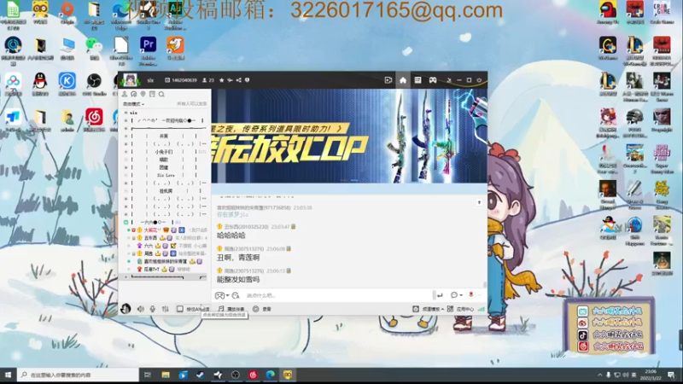Click the Windows taskbar search box

(x=78, y=375)
